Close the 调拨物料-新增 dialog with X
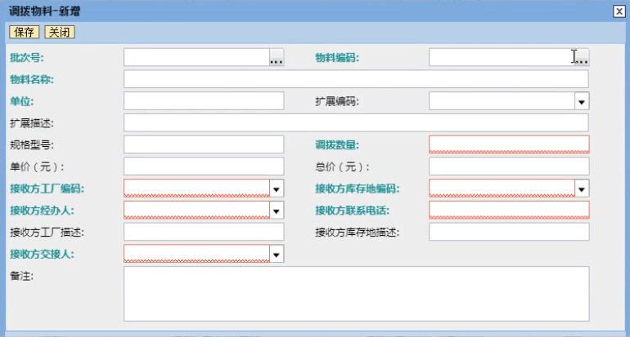The image size is (630, 337). [619, 11]
